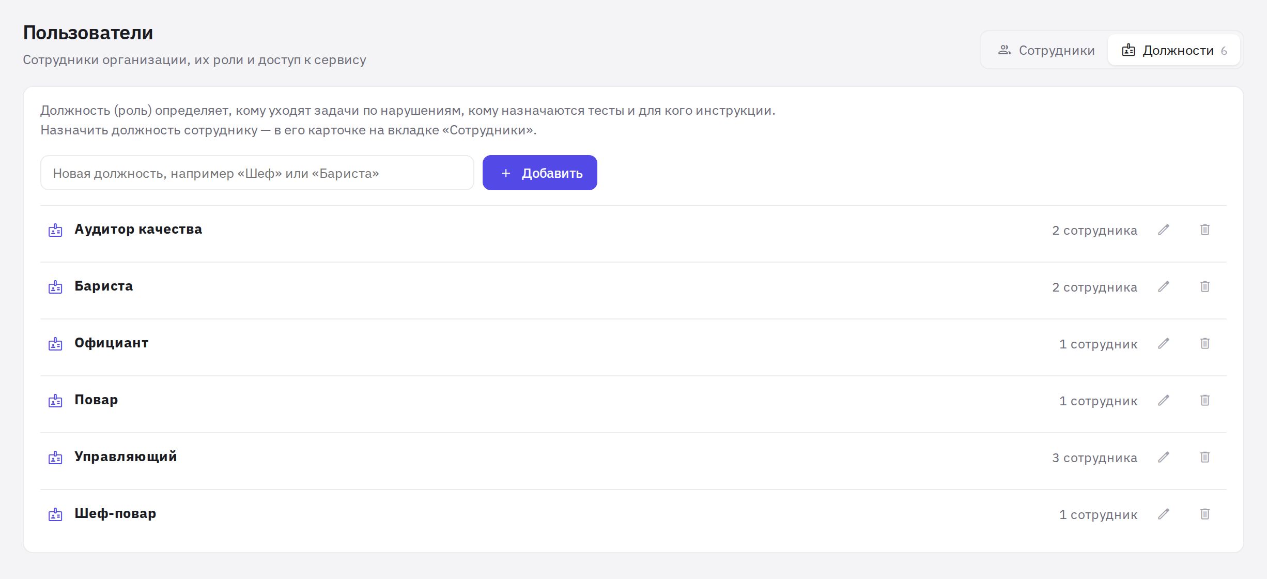Image resolution: width=1267 pixels, height=579 pixels.
Task: Select the Шеф-повар row name
Action: 115,513
